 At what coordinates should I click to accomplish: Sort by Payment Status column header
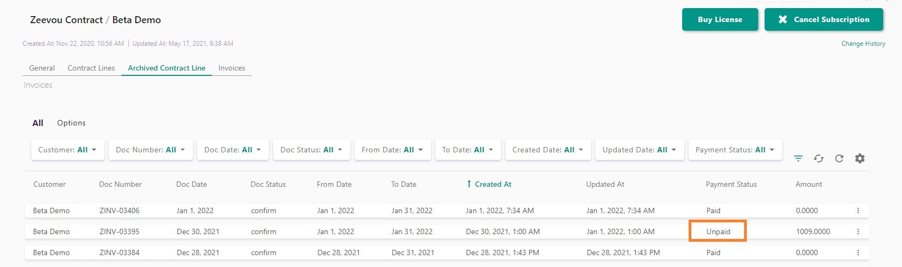point(731,184)
